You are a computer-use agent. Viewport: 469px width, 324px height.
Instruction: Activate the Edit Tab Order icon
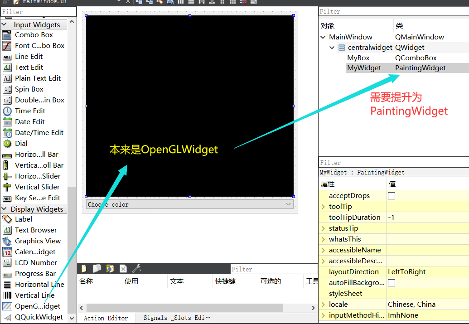click(x=170, y=3)
